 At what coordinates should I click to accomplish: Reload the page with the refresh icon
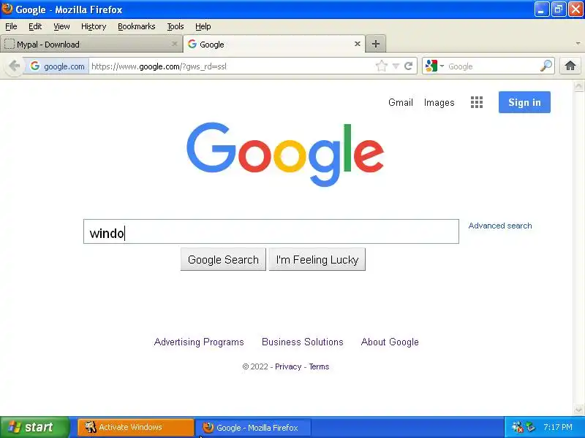click(x=409, y=66)
